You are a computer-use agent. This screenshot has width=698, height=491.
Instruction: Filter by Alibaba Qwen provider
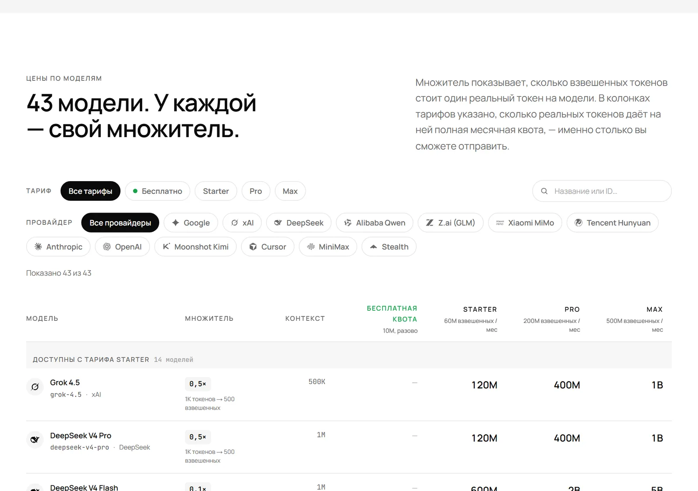pyautogui.click(x=375, y=223)
